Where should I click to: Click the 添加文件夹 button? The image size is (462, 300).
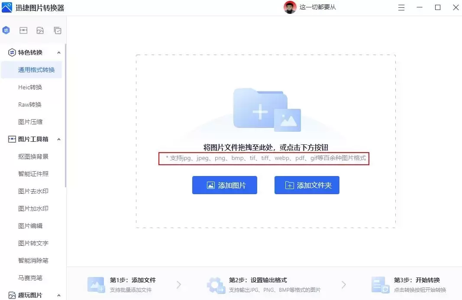307,185
